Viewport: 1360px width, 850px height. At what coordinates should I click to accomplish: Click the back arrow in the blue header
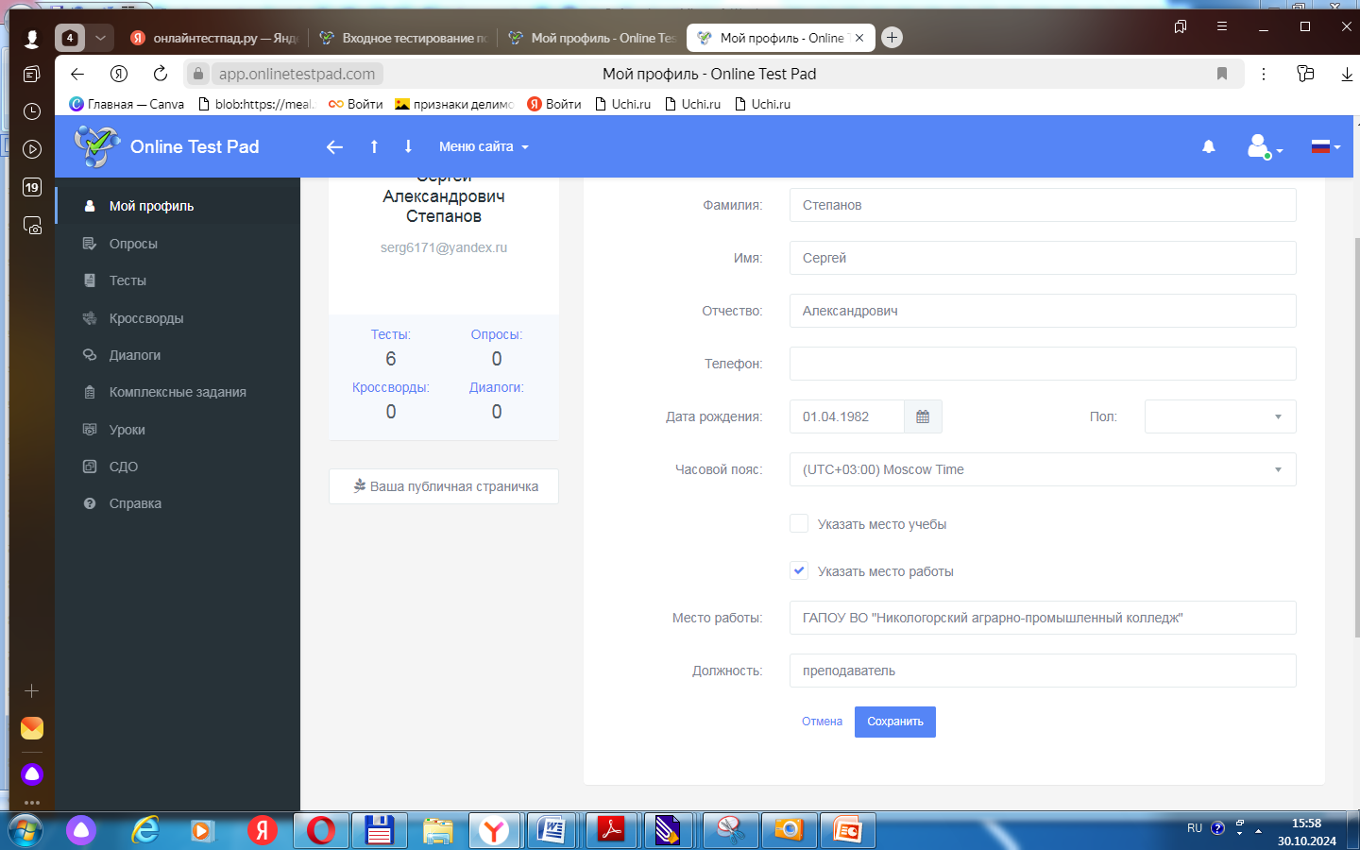[x=334, y=146]
